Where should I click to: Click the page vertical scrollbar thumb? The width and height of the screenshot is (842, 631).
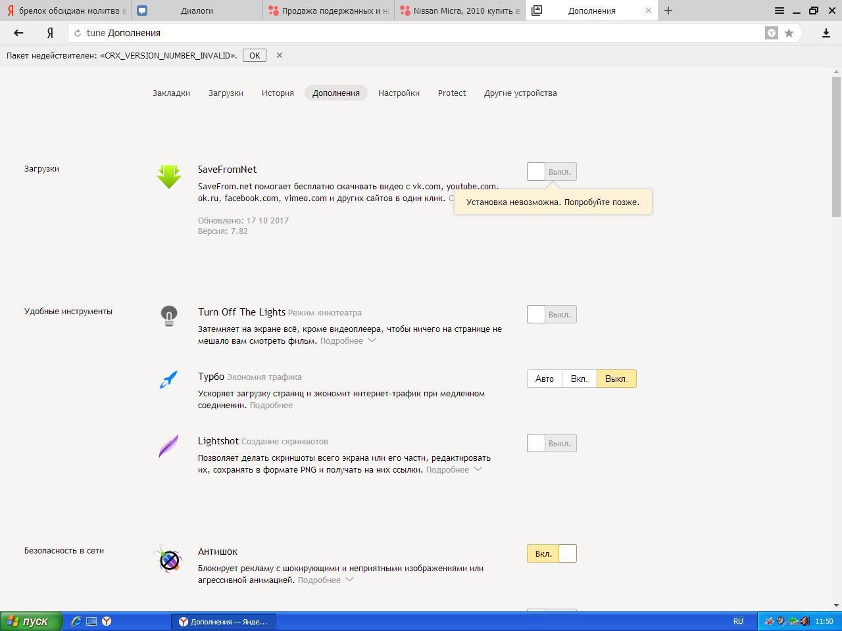click(x=837, y=146)
